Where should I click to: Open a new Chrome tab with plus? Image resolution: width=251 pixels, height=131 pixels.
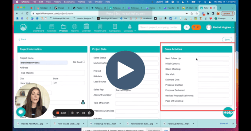[x=220, y=8]
